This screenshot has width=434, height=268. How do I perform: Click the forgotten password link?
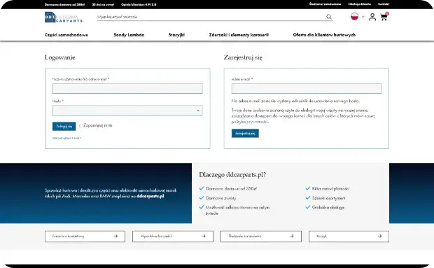66,138
